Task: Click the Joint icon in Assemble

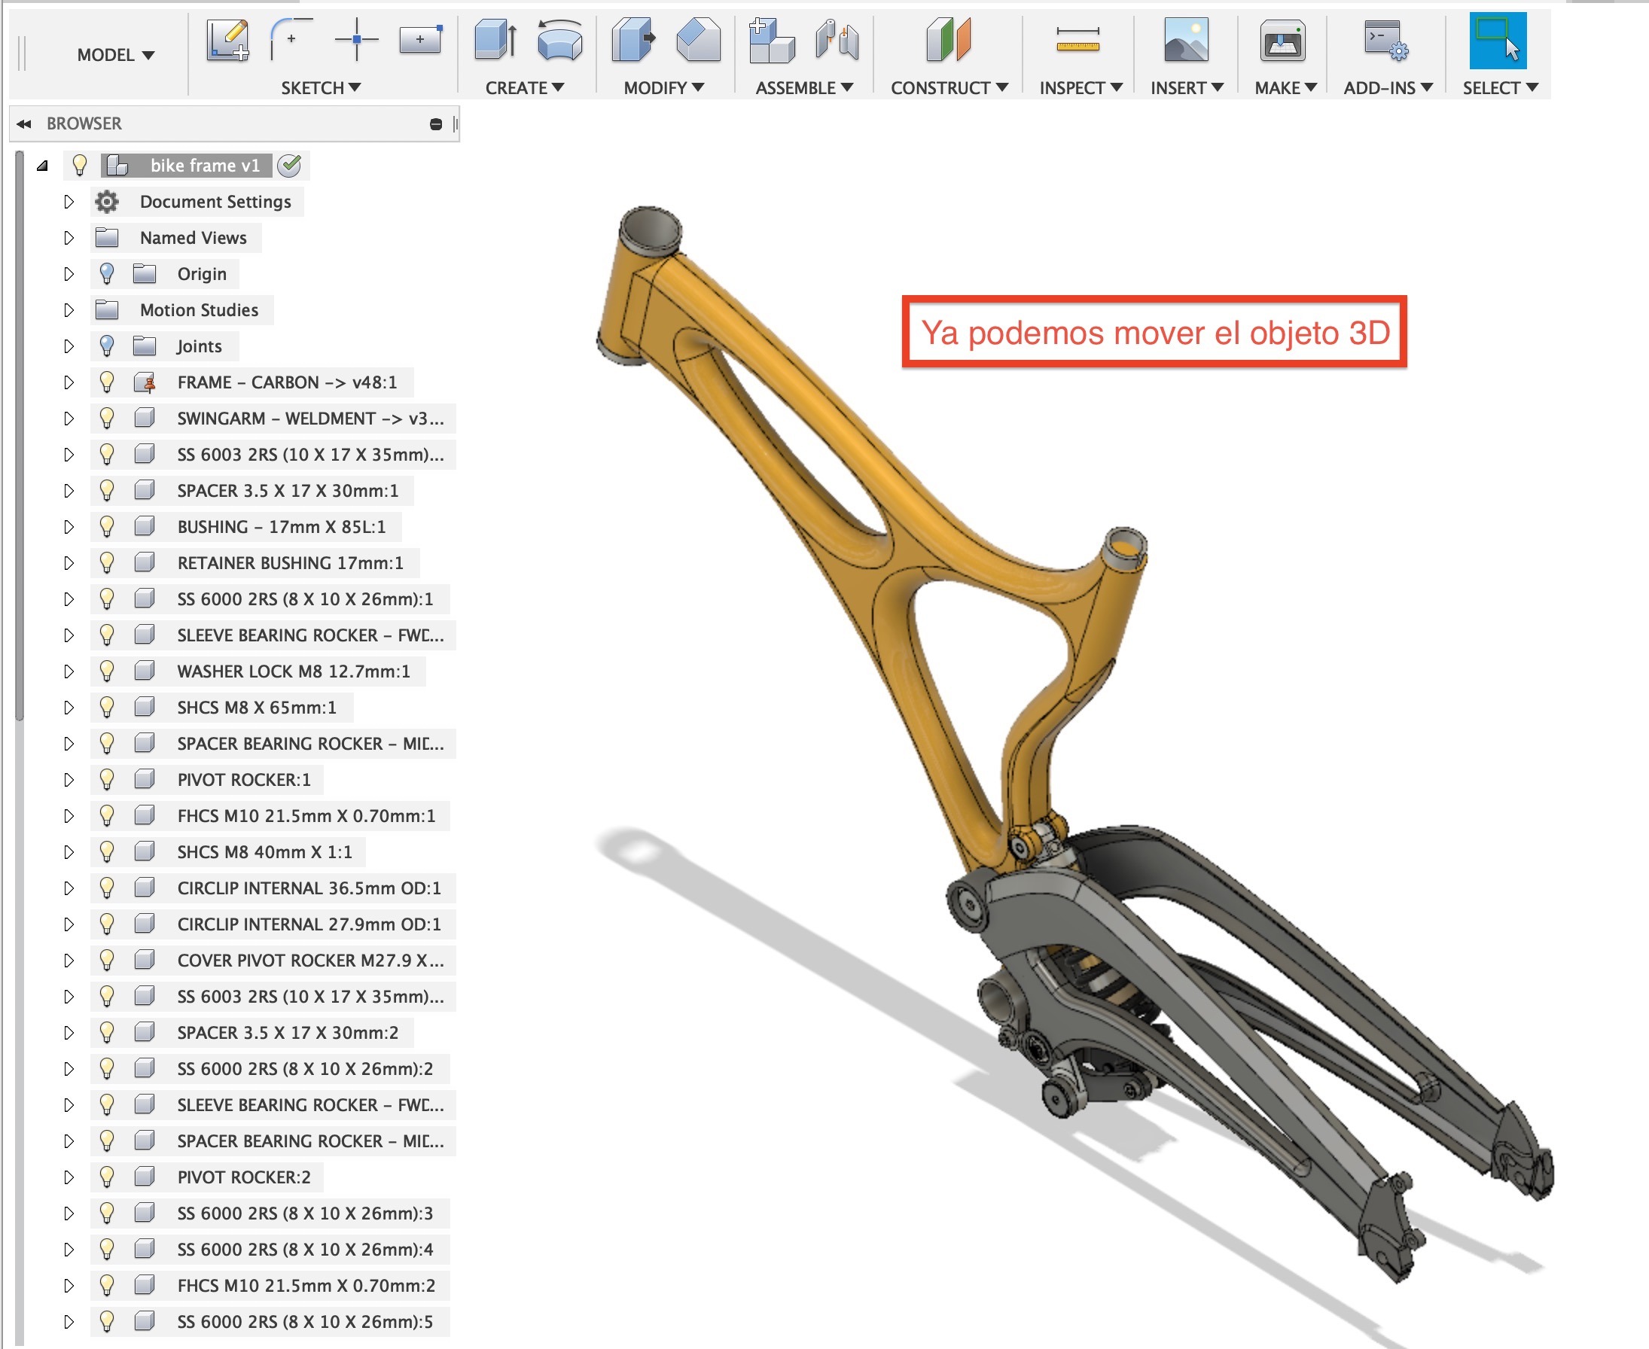Action: click(837, 41)
